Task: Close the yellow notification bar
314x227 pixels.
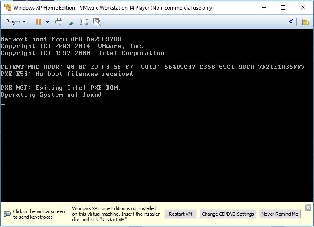Action: (308, 208)
